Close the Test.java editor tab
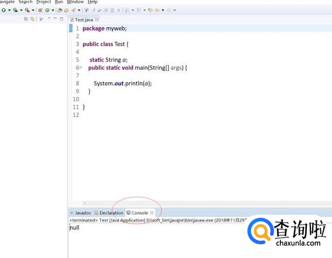This screenshot has height=258, width=332. point(97,19)
